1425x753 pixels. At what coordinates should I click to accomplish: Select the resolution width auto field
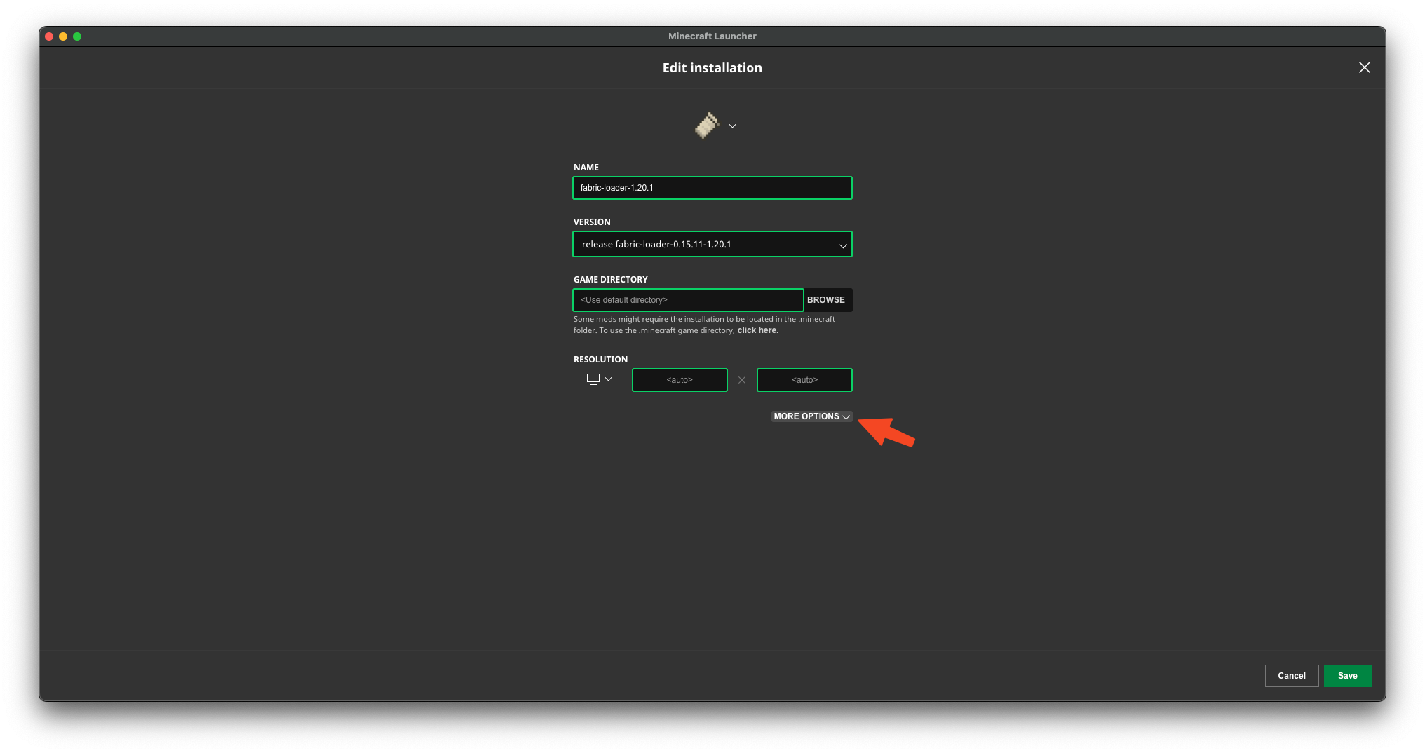pyautogui.click(x=679, y=380)
